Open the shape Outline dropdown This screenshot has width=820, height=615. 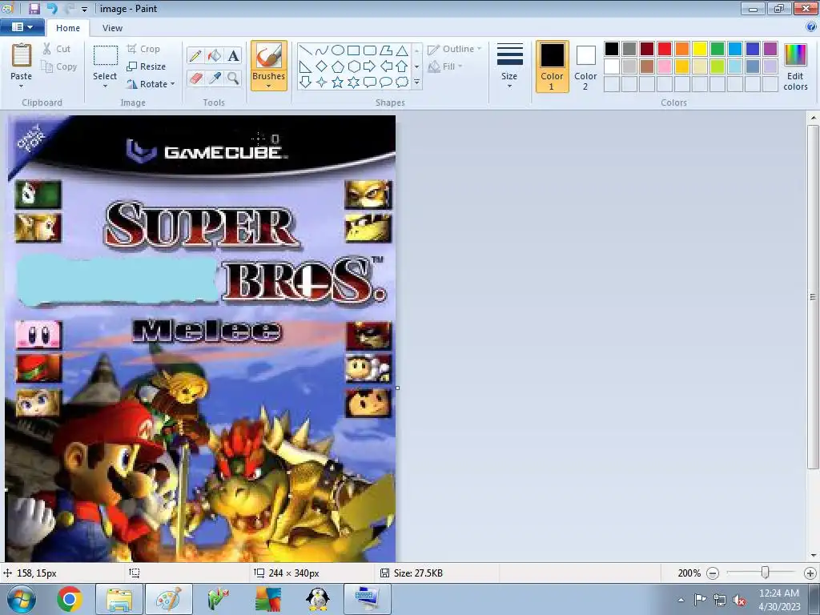[454, 49]
